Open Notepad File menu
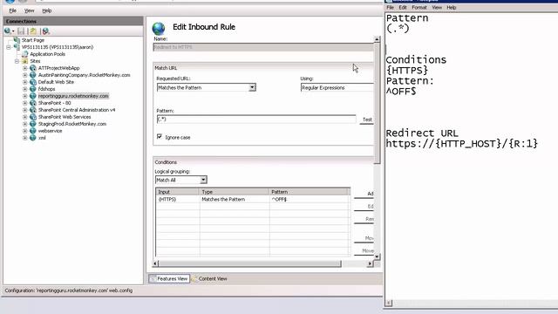The height and width of the screenshot is (314, 558). (x=391, y=8)
